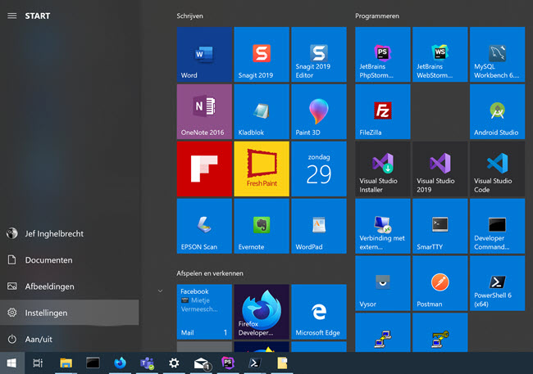
Task: Open the Aan/uit power menu
Action: 70,339
